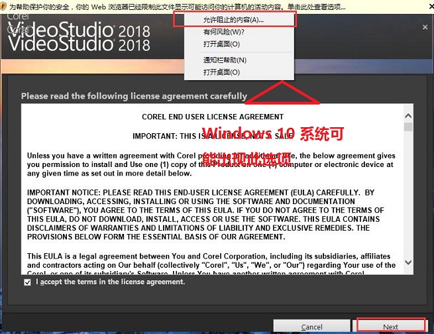
Task: Click the 'I accept the terms' label text
Action: [110, 282]
